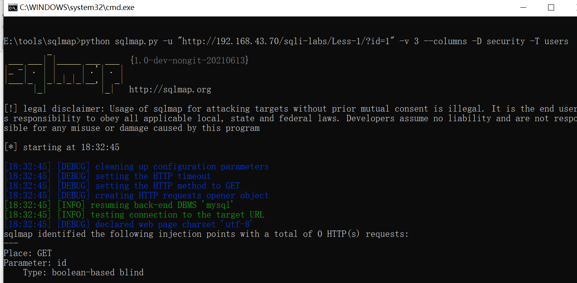Image resolution: width=577 pixels, height=283 pixels.
Task: Select the 'setting the HTTP timeout' line
Action: click(x=152, y=176)
